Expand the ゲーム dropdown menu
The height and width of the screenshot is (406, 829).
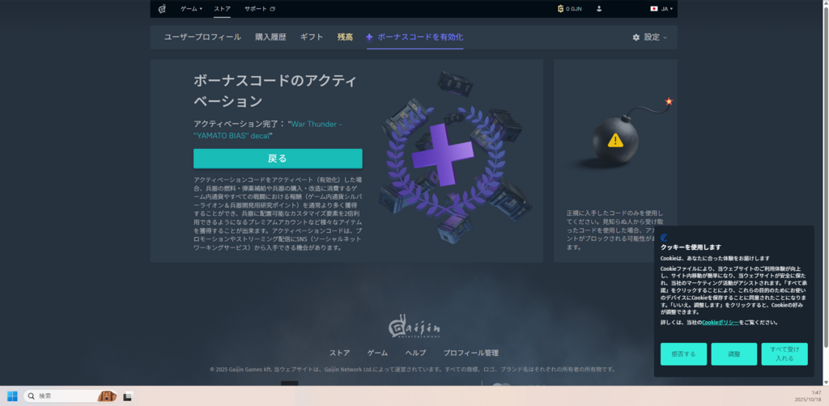[191, 9]
